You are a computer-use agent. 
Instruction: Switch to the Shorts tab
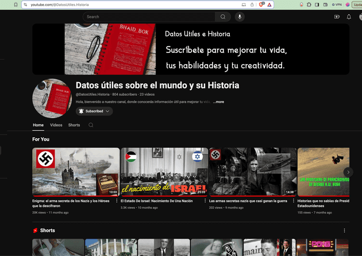pyautogui.click(x=74, y=125)
